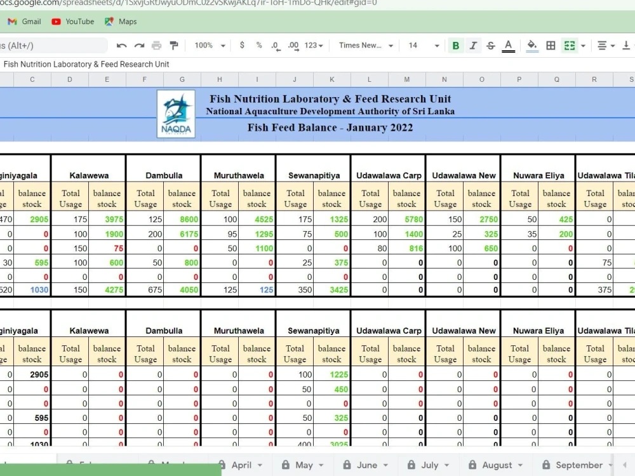Expand merge cells type arrow
The width and height of the screenshot is (635, 476).
click(583, 46)
